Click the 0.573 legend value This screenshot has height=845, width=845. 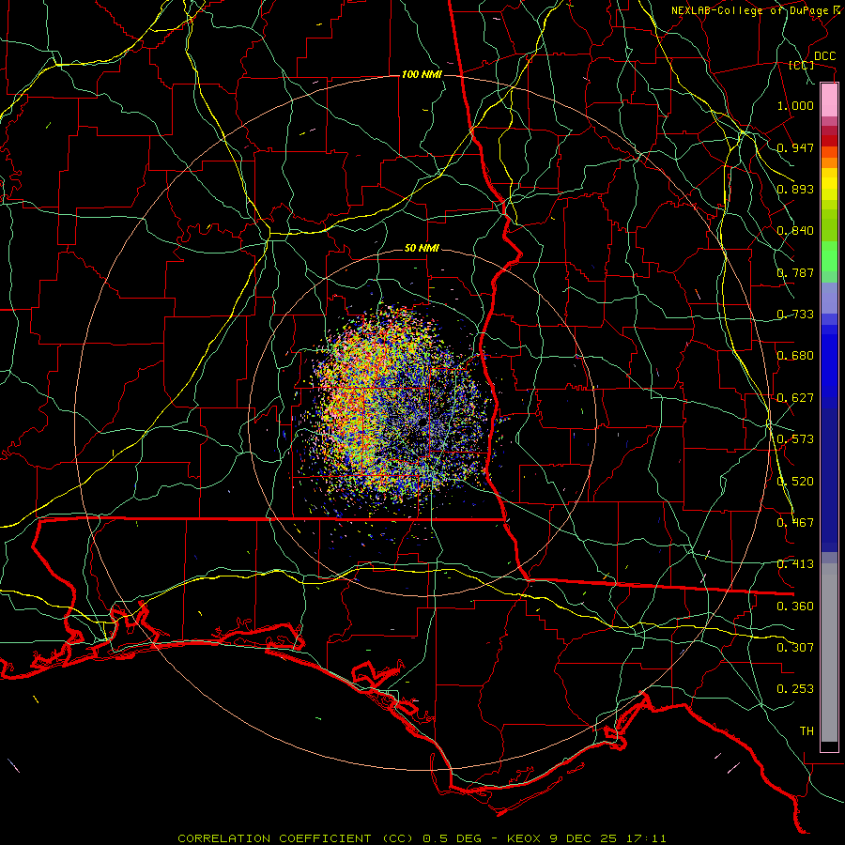(795, 439)
